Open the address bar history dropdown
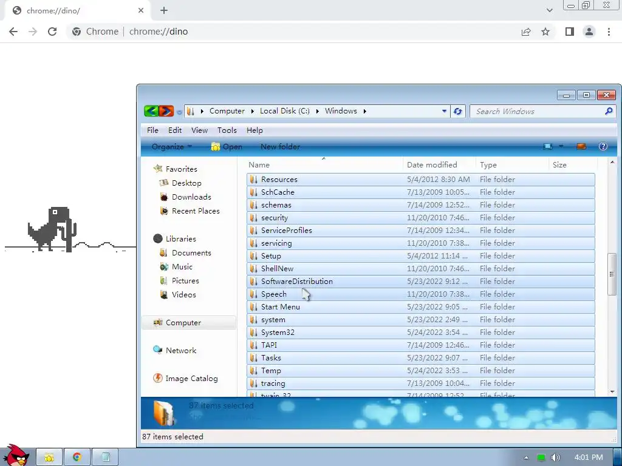 point(444,112)
